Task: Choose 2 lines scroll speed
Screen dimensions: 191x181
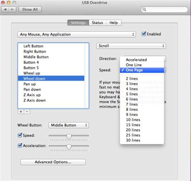Action: pos(142,79)
